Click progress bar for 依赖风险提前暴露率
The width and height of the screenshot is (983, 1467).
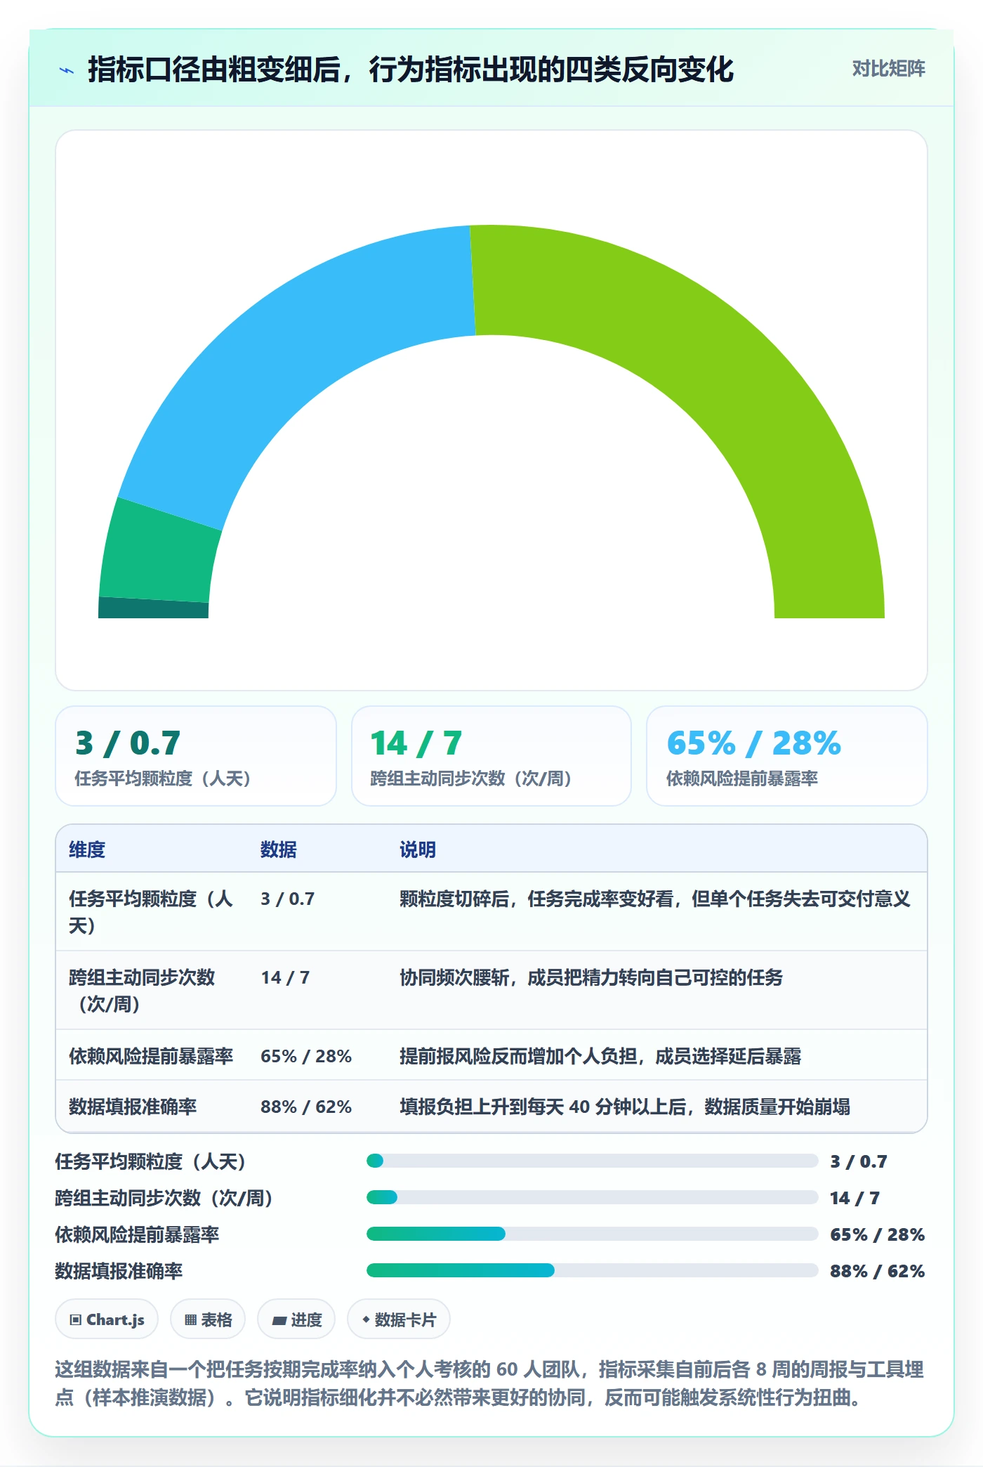(592, 1234)
